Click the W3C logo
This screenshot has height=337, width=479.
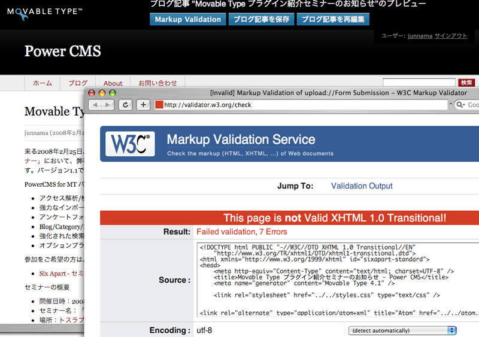(130, 144)
